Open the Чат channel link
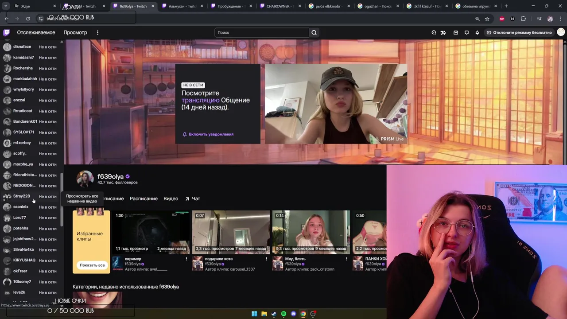This screenshot has height=319, width=567. coord(193,198)
